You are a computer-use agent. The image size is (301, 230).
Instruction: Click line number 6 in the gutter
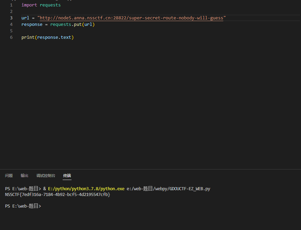[11, 37]
